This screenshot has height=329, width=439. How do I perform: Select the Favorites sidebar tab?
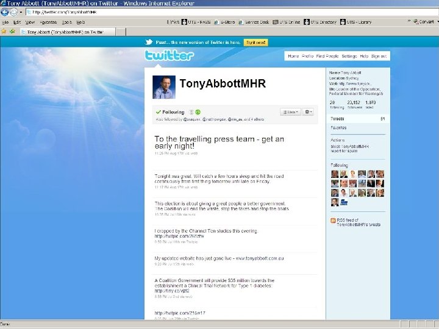point(338,127)
